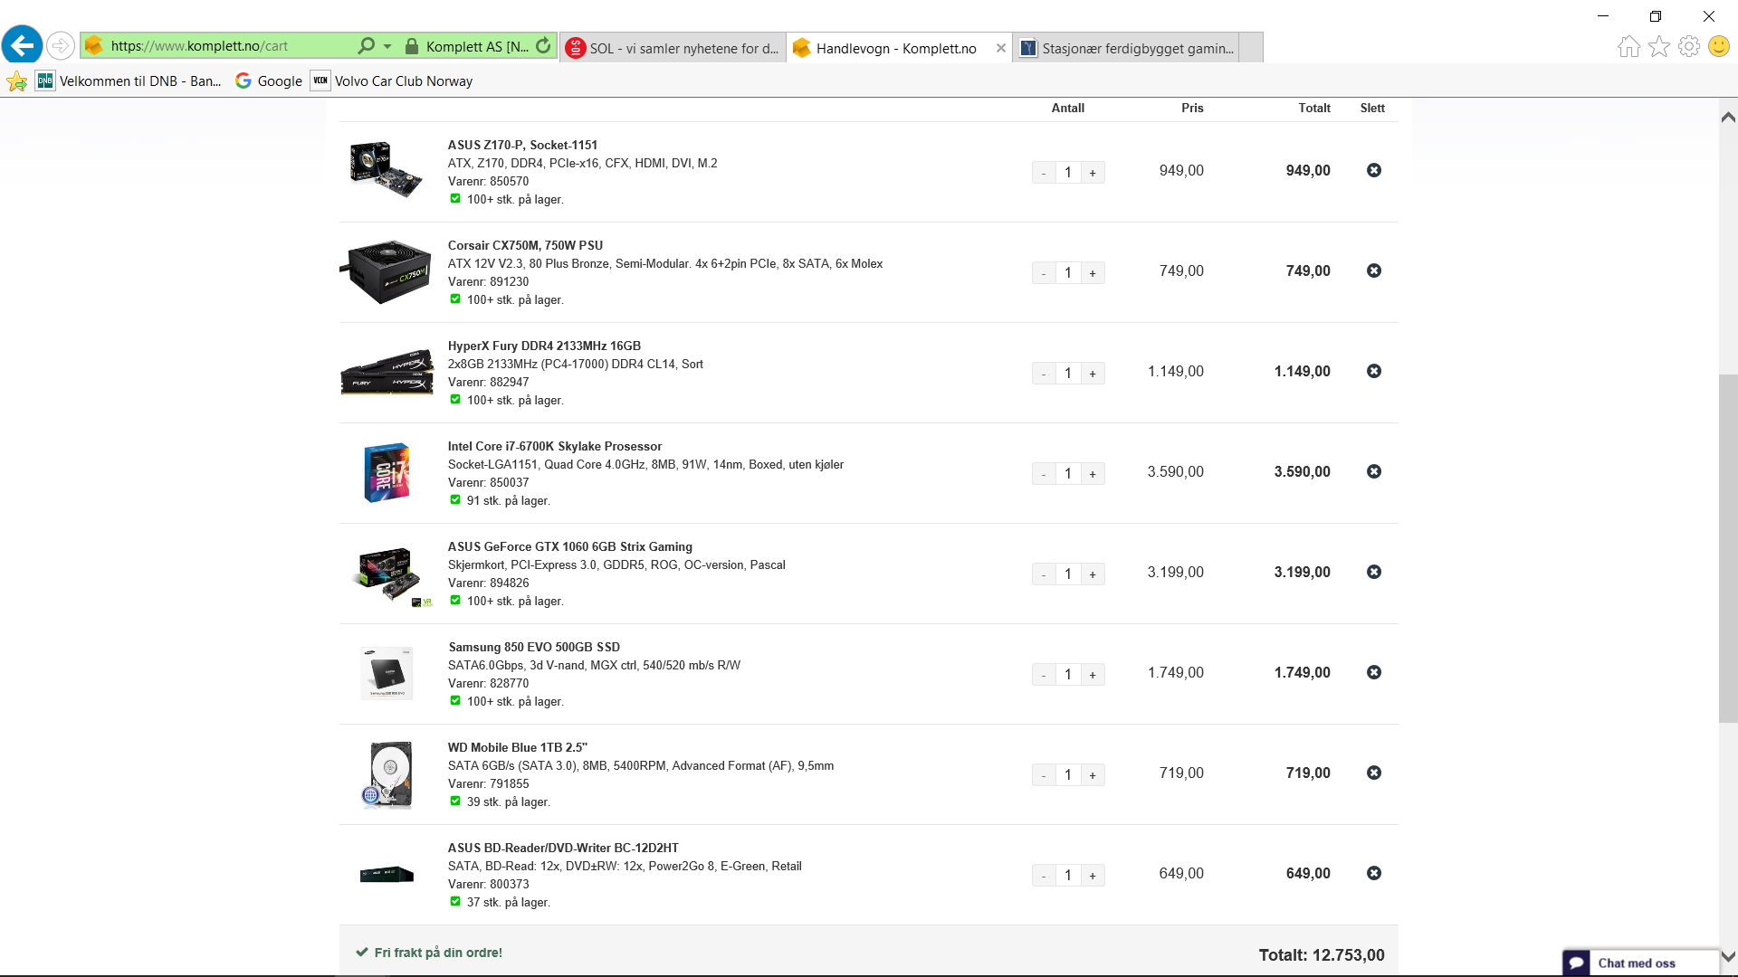
Task: Click quantity field for Samsung 850 EVO
Action: (1068, 675)
